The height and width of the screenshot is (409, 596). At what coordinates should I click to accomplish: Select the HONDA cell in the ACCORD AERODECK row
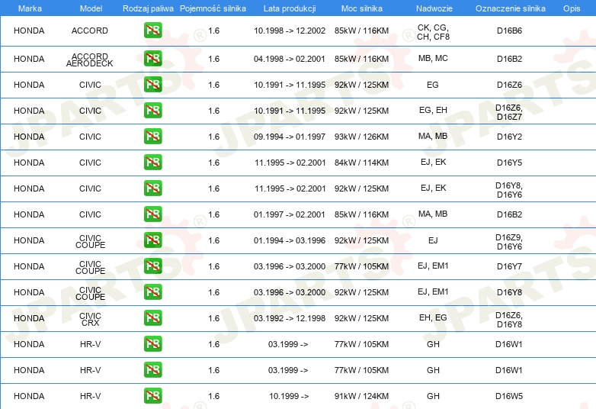[29, 59]
